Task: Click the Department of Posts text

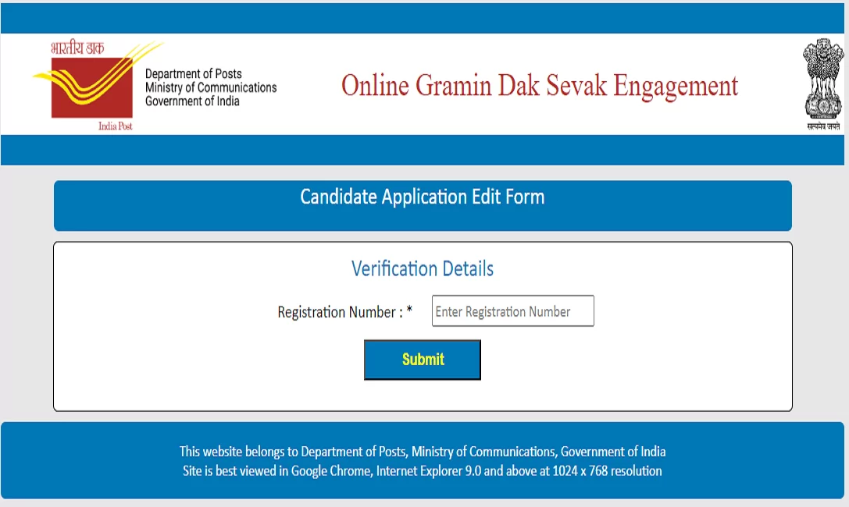Action: click(193, 73)
